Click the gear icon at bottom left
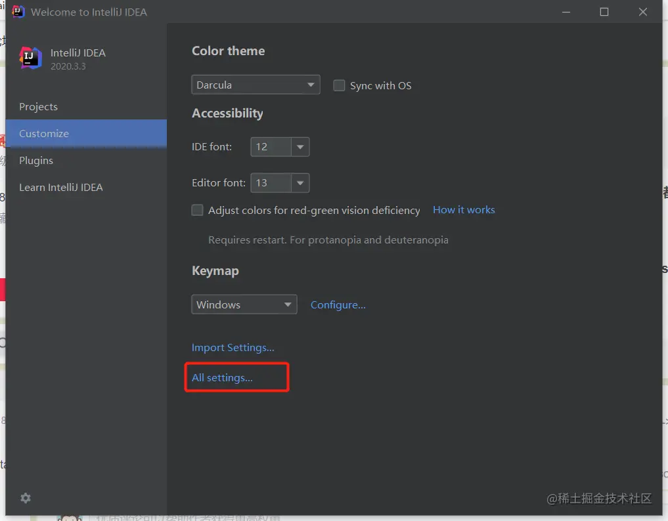 [x=26, y=498]
